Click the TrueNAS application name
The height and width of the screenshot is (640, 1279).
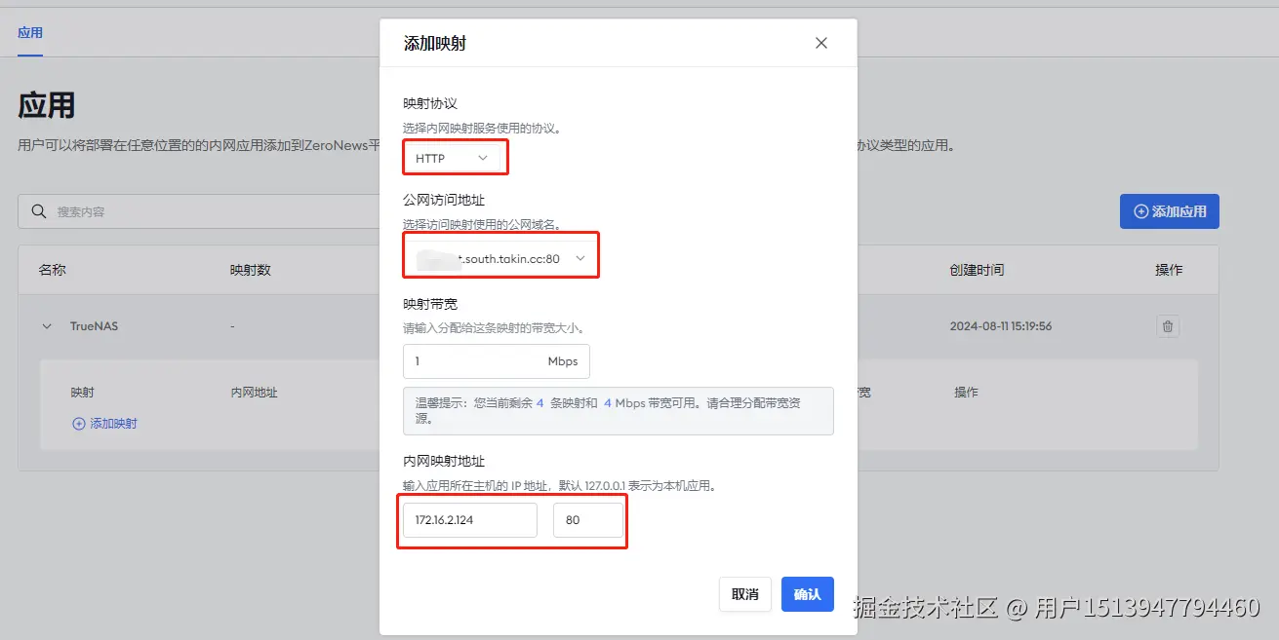94,326
